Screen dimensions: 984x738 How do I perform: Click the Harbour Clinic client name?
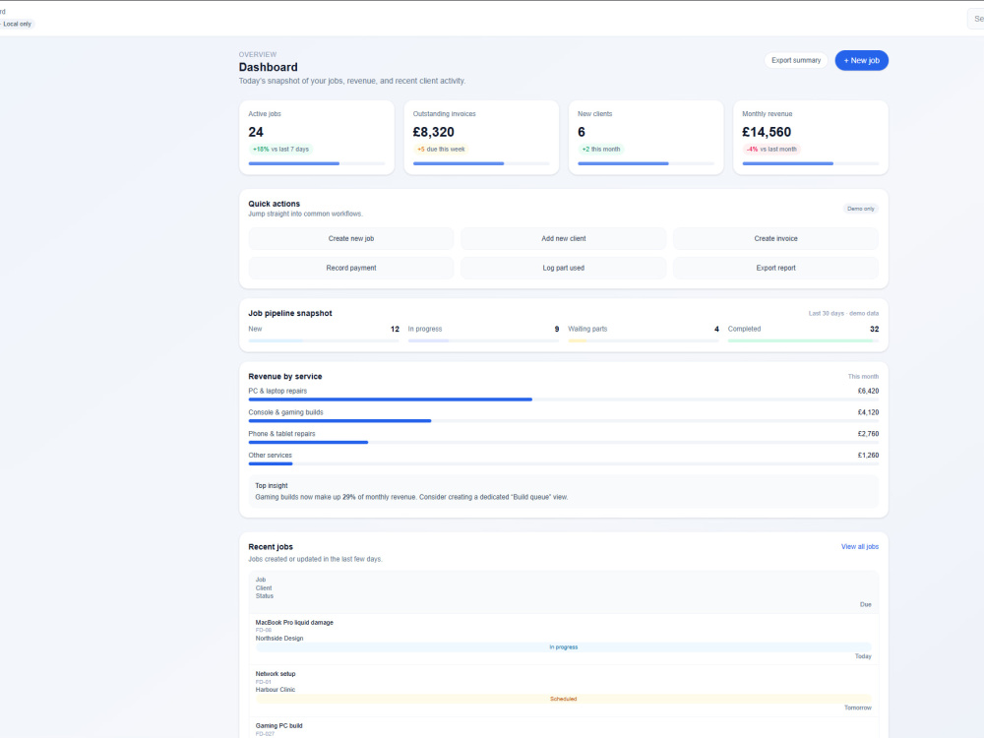(x=275, y=690)
